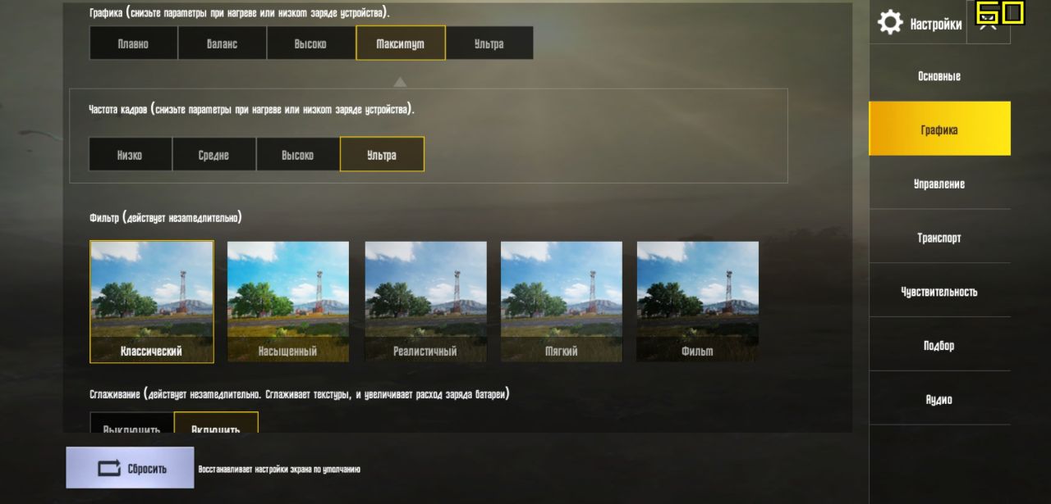Set frame rate to Средне
Viewport: 1051px width, 504px height.
coord(214,154)
